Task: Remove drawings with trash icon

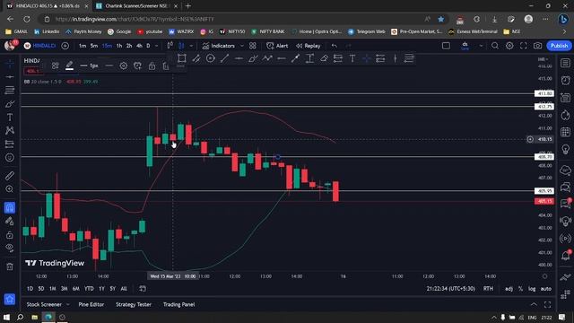Action: click(x=10, y=266)
